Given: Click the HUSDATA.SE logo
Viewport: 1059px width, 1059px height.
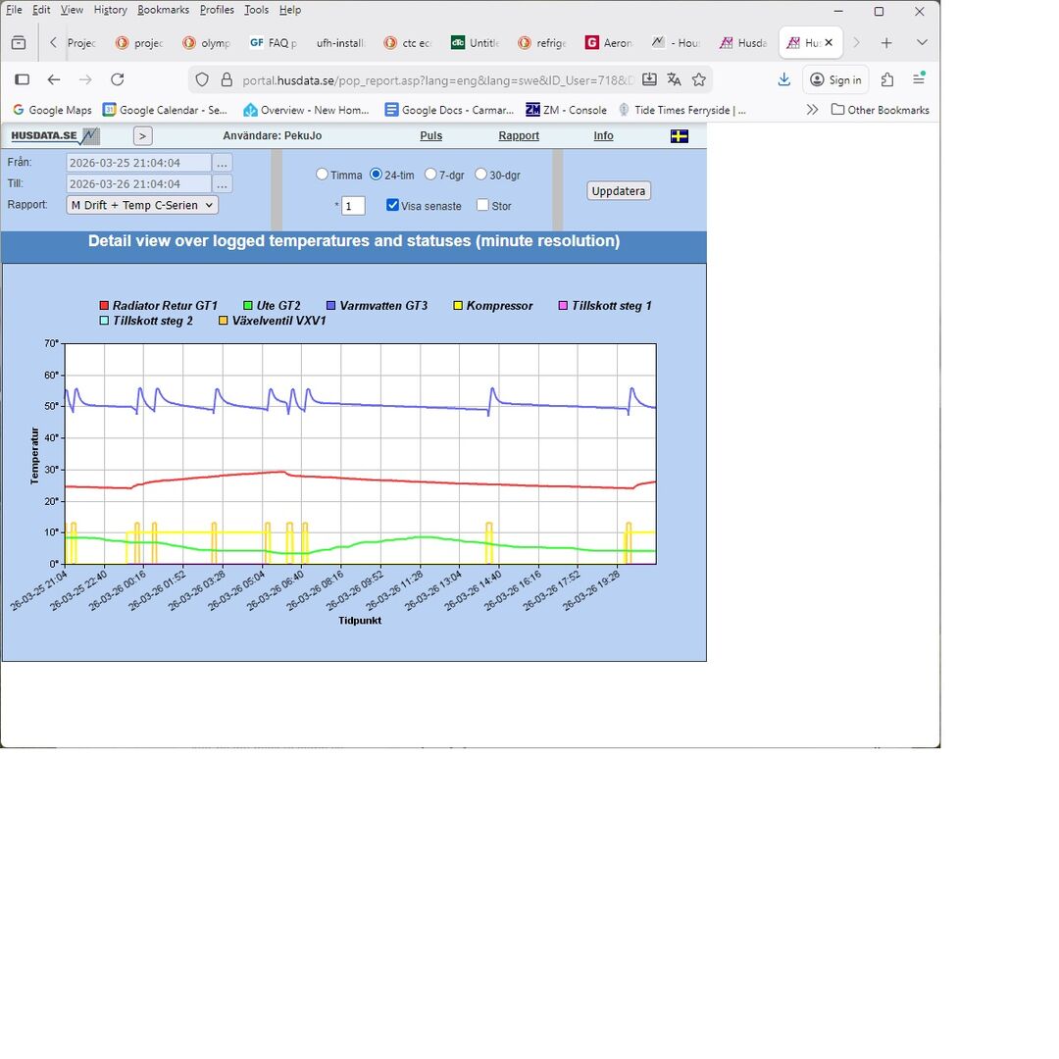Looking at the screenshot, I should (55, 136).
